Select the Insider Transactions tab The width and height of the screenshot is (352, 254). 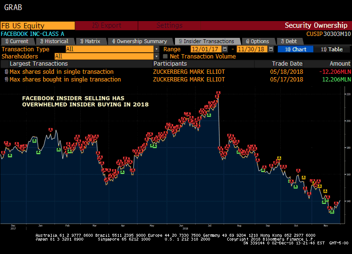coord(207,41)
